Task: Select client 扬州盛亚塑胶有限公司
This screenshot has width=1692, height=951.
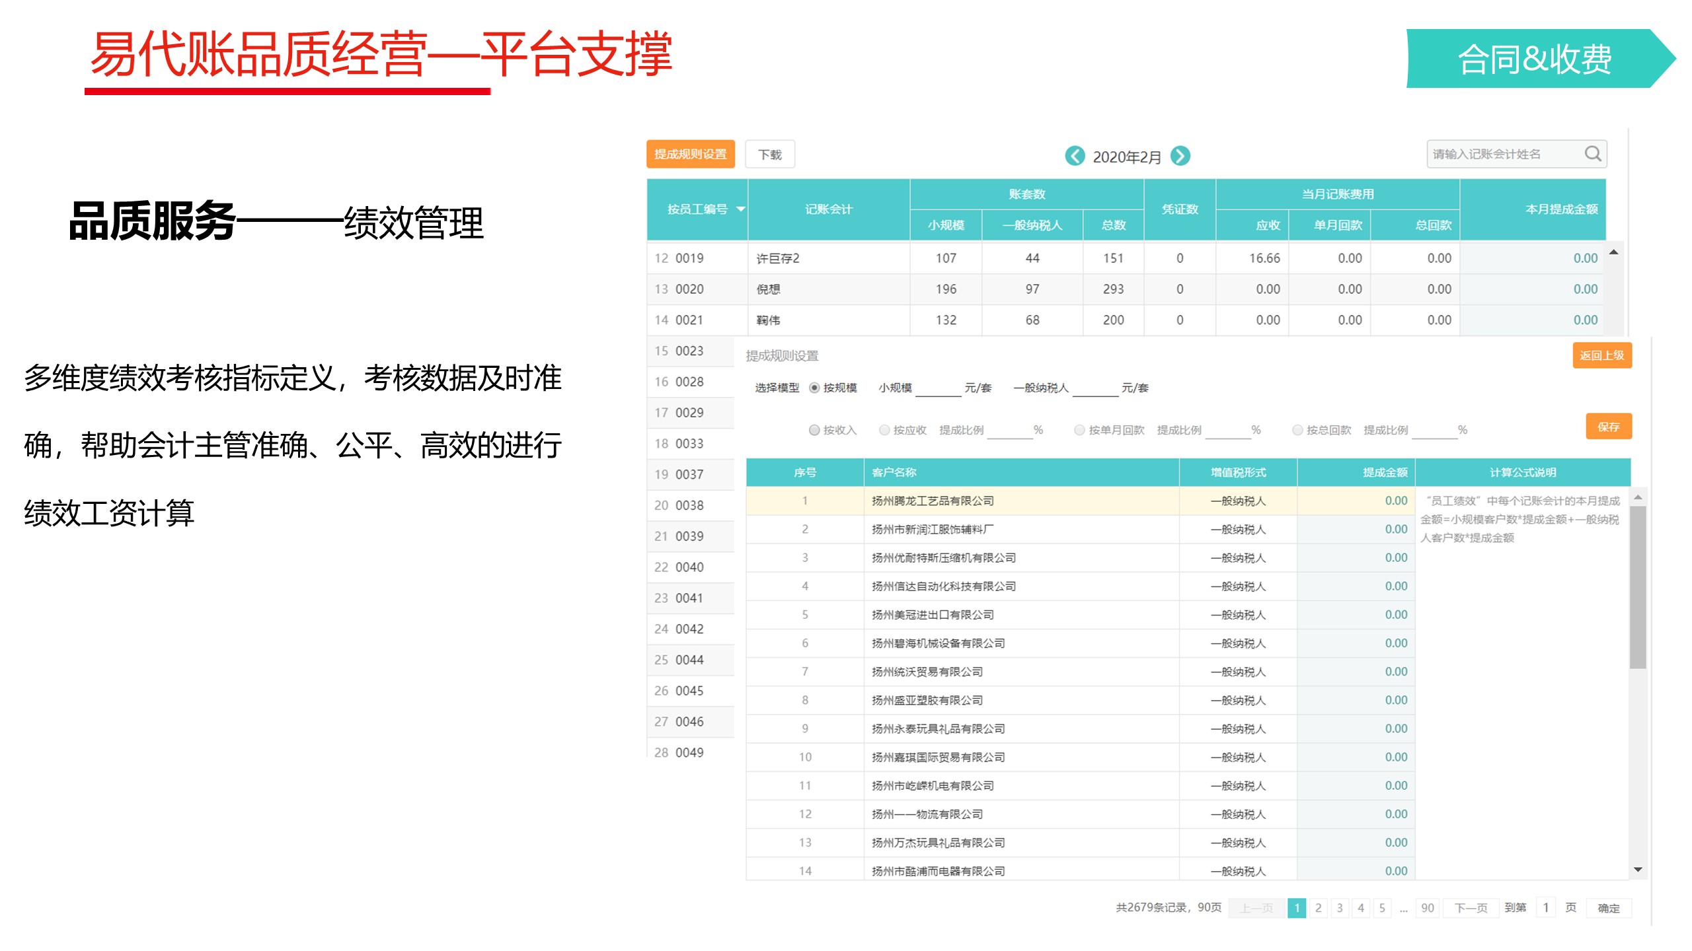Action: tap(927, 700)
